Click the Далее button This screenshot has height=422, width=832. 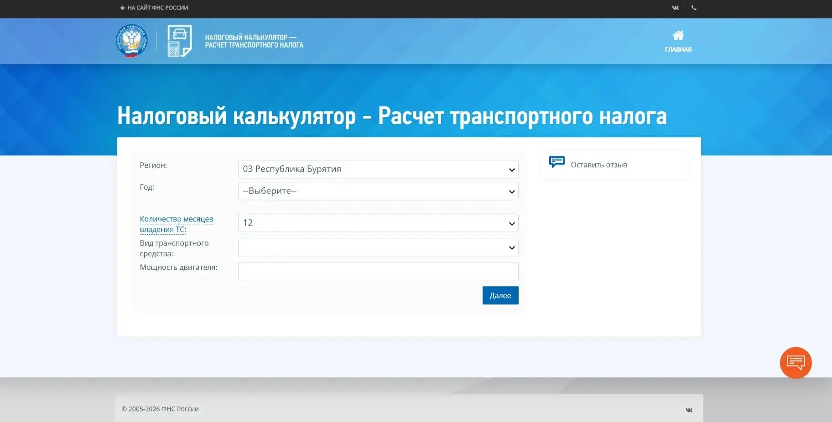pos(500,295)
